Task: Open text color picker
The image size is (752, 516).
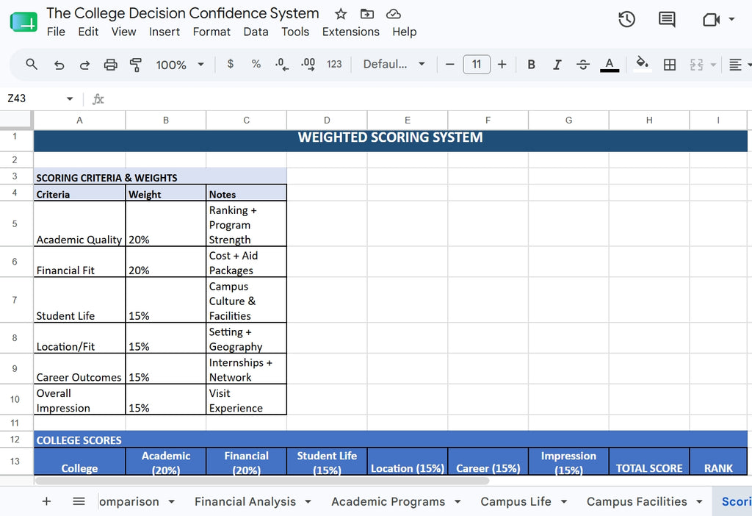Action: (x=609, y=65)
